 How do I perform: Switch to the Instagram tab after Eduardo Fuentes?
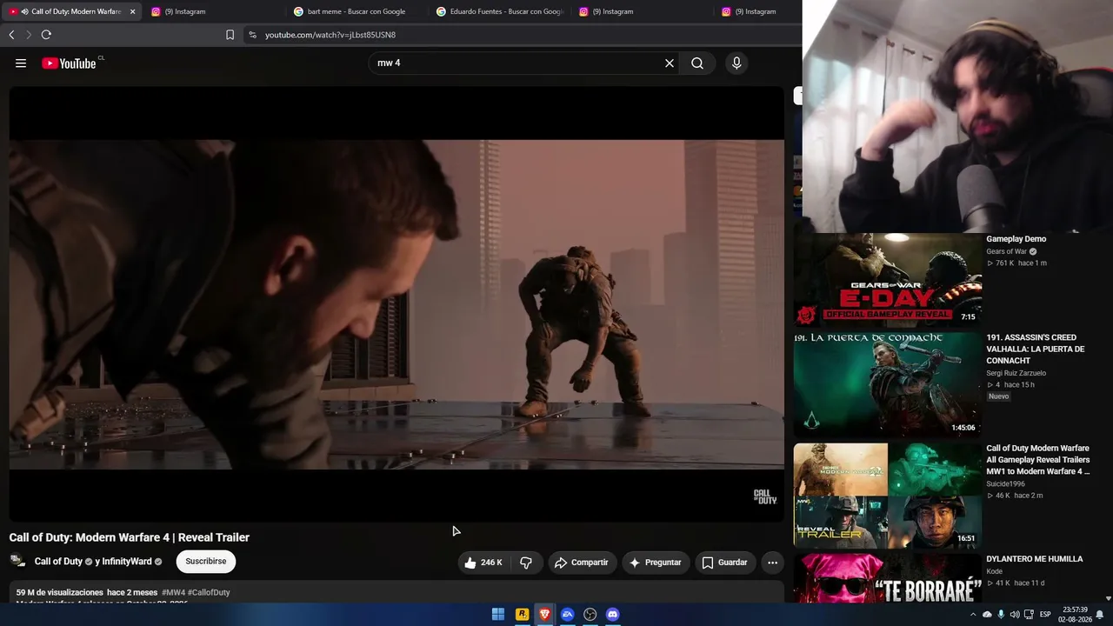click(x=641, y=11)
